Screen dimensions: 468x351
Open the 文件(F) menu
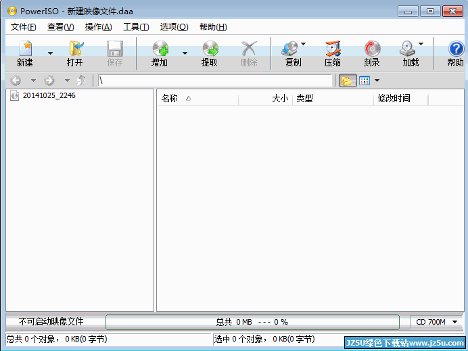coord(24,27)
